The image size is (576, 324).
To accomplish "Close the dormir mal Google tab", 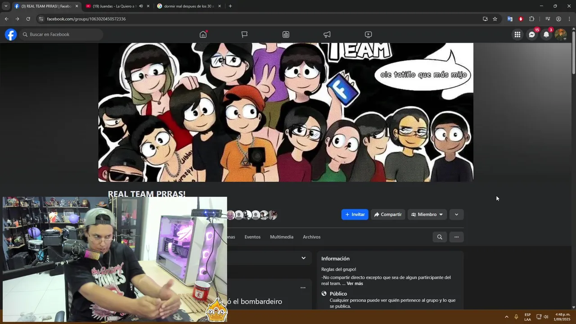I will 220,6.
